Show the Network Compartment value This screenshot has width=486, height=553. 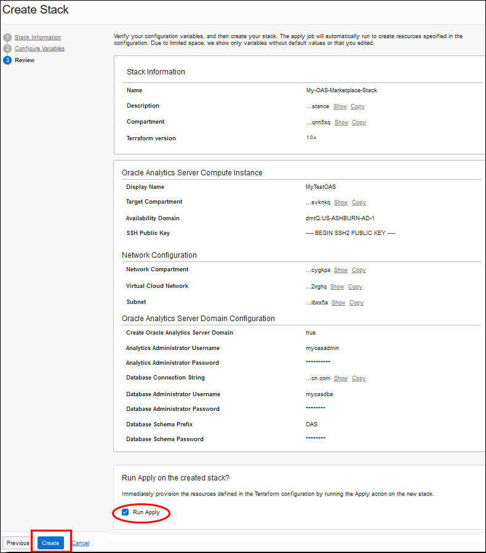(x=341, y=270)
